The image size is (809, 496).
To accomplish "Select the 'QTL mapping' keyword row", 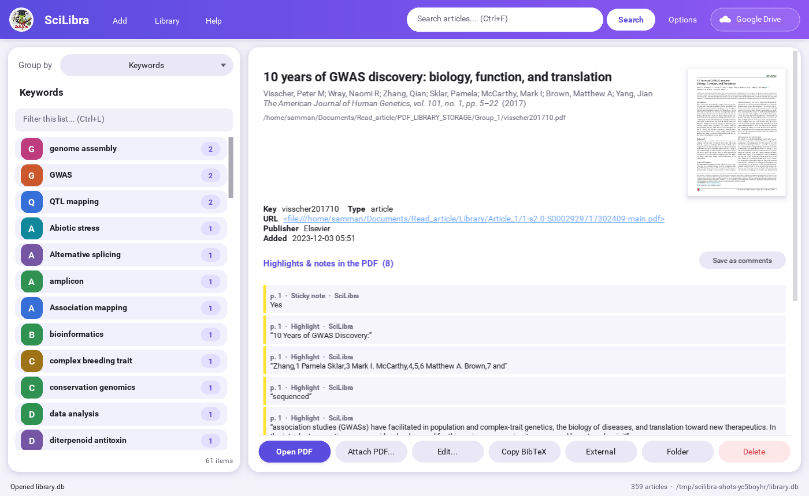I will 121,202.
